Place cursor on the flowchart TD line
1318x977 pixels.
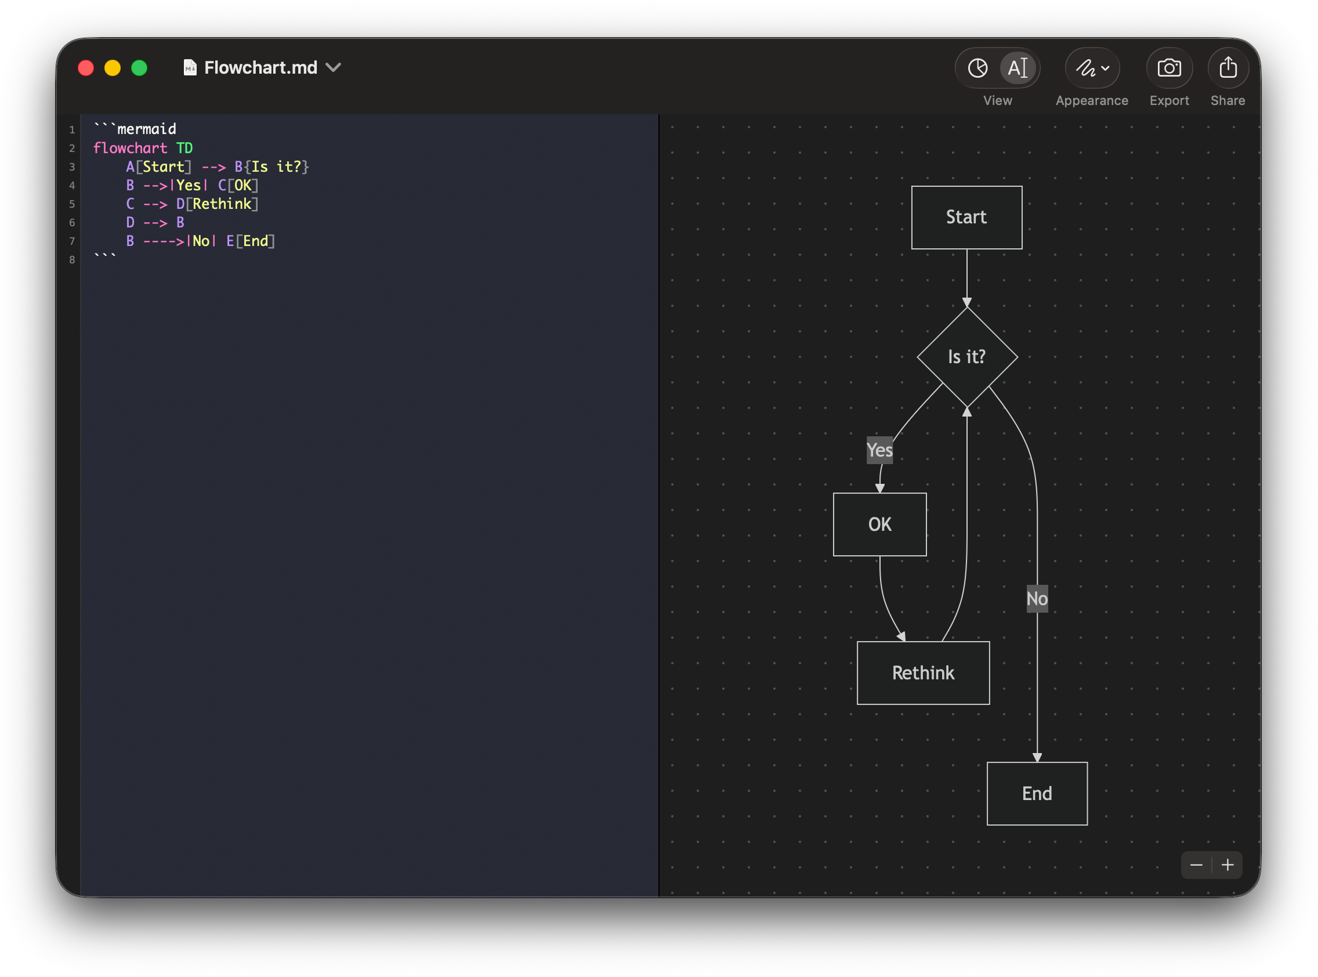coord(143,148)
